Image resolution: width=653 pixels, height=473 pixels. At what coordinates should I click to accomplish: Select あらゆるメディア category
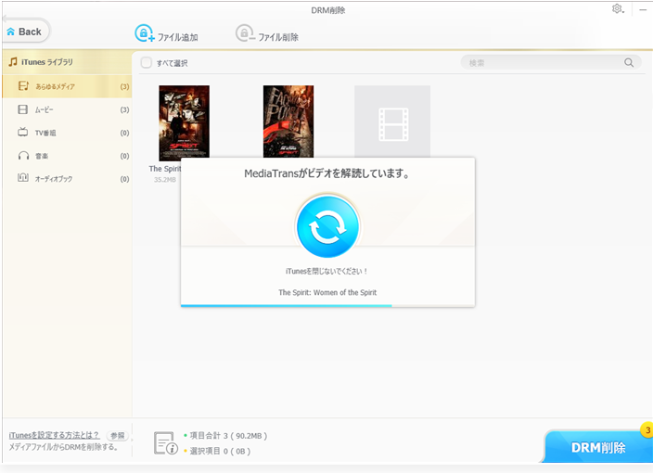pos(67,86)
